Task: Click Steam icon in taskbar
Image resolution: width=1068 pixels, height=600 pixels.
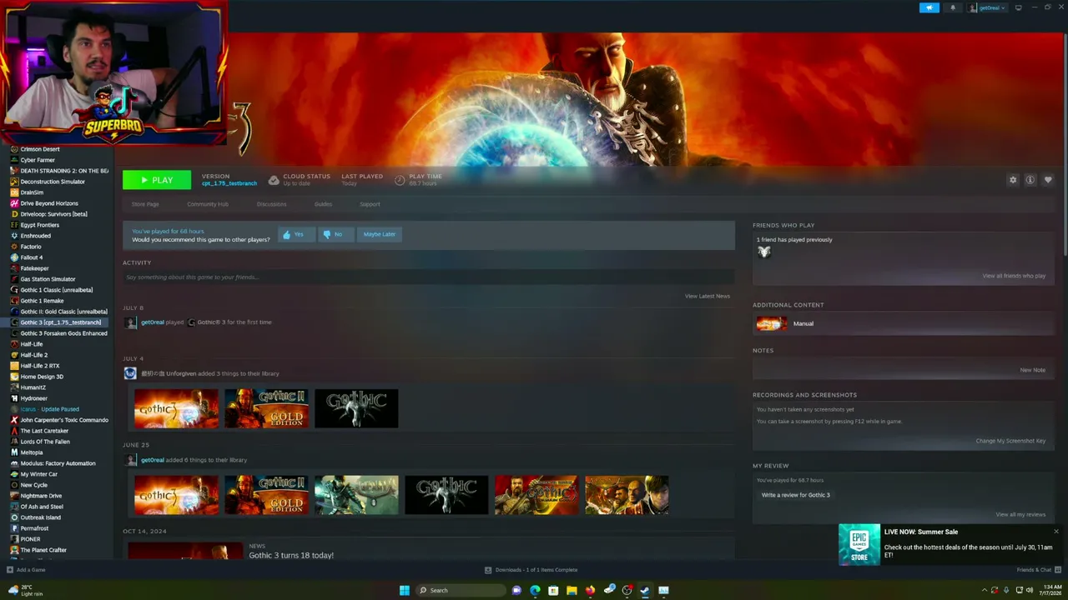Action: click(x=645, y=590)
